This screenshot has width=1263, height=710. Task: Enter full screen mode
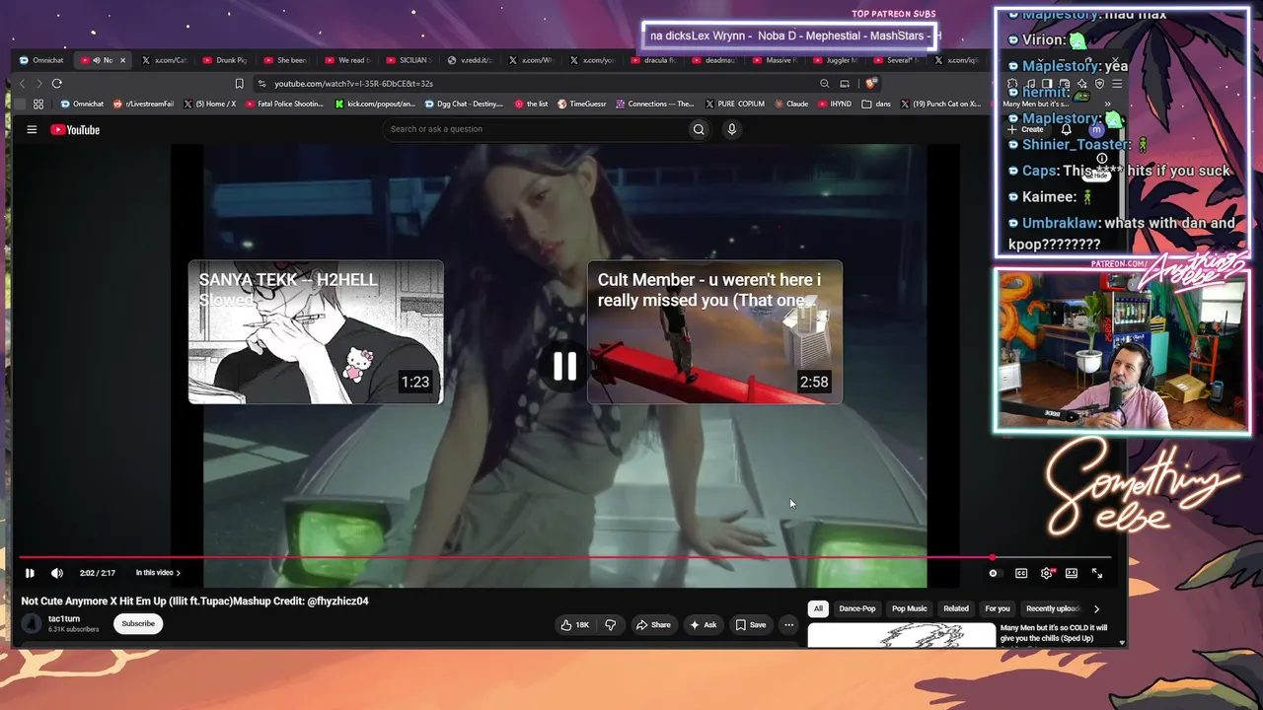point(1096,573)
